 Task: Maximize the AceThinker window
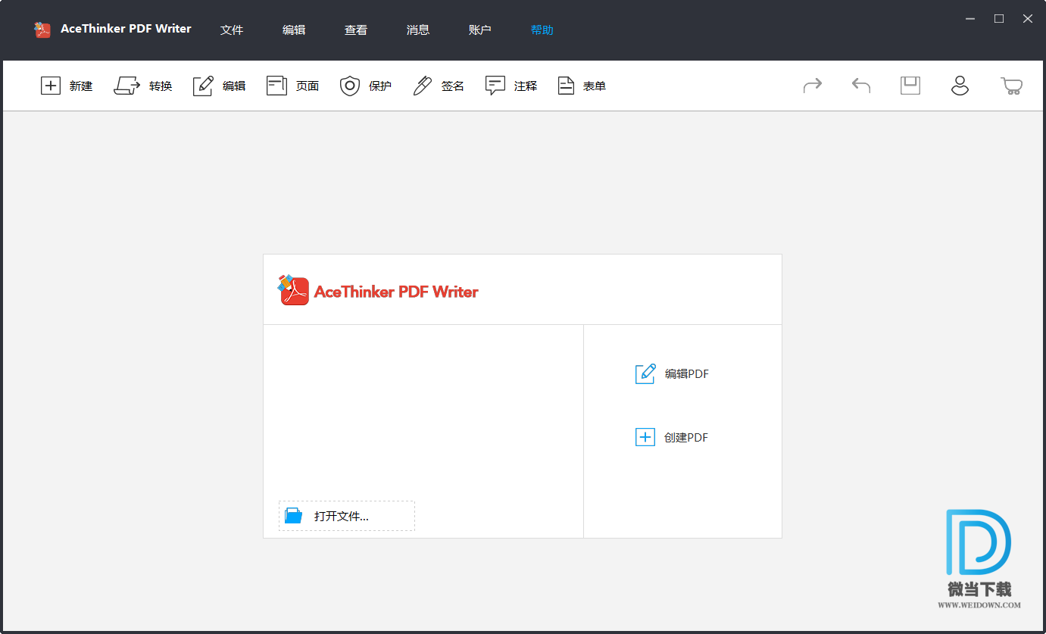pos(999,18)
